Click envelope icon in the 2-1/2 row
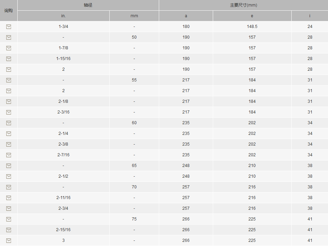This screenshot has width=328, height=246. pos(9,176)
